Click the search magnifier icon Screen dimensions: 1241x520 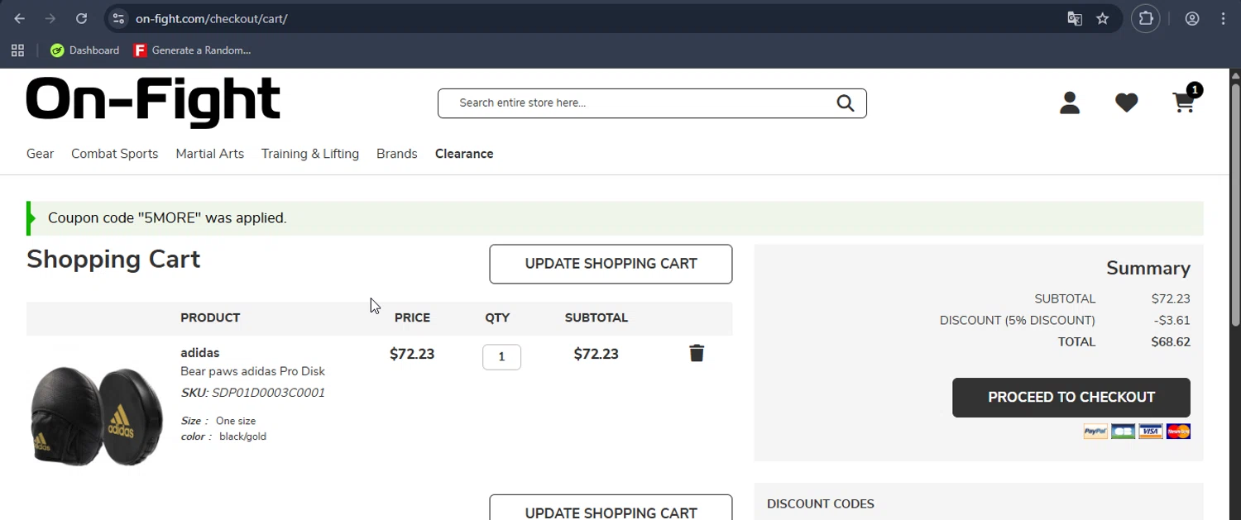845,103
